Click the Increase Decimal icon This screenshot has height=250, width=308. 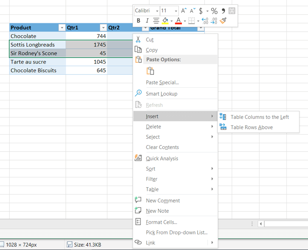tap(205, 21)
